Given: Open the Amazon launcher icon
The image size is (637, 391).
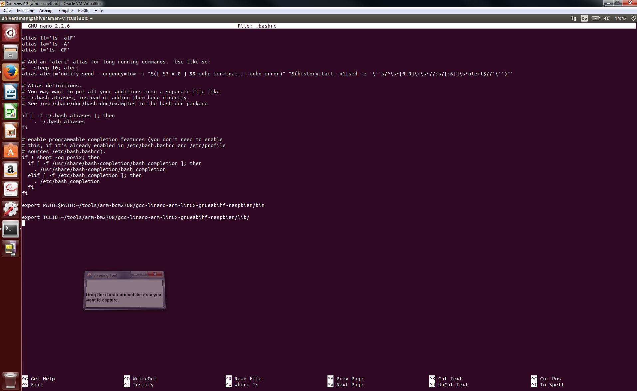Looking at the screenshot, I should [x=11, y=170].
